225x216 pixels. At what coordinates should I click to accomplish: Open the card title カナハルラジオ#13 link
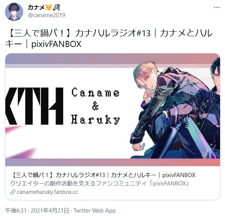pos(103,175)
